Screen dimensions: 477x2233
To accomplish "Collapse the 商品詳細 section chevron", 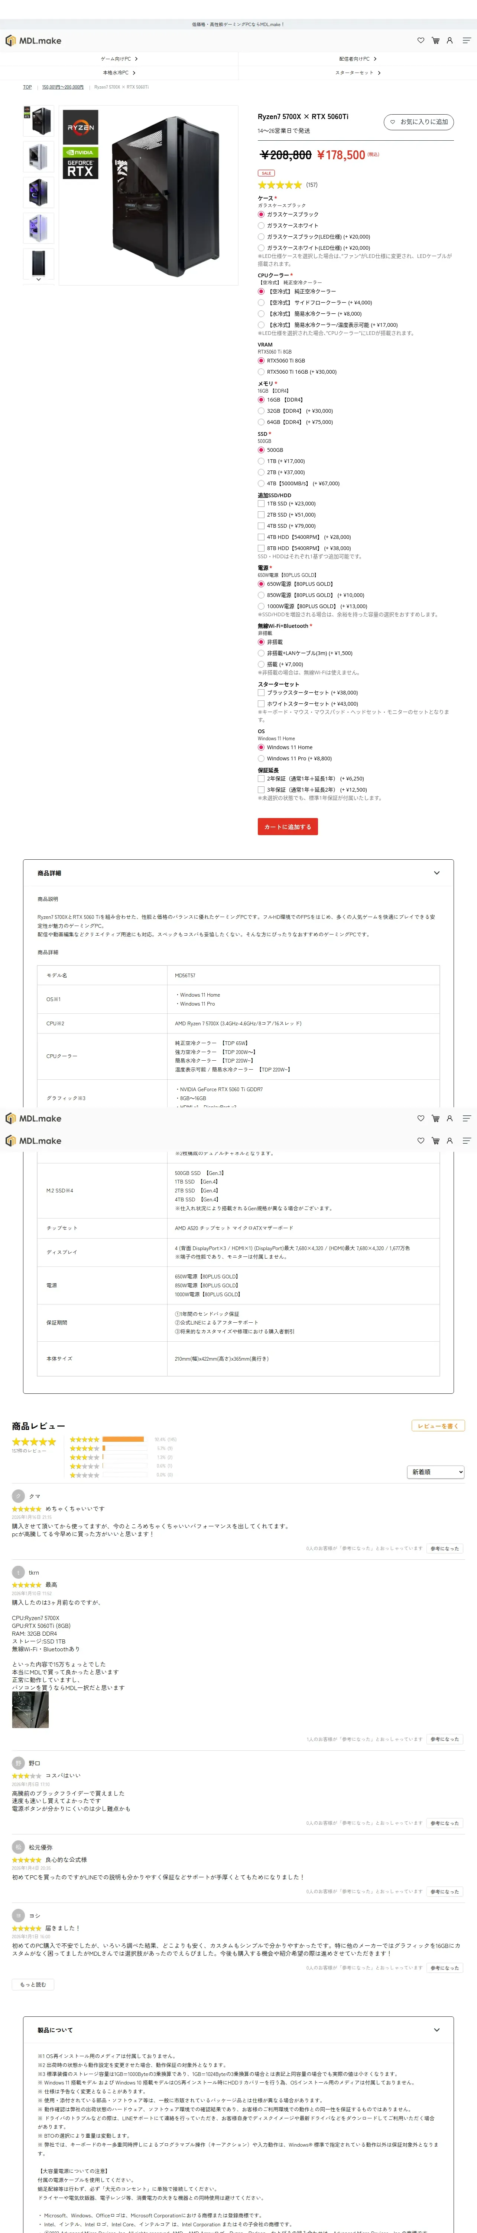I will point(436,873).
